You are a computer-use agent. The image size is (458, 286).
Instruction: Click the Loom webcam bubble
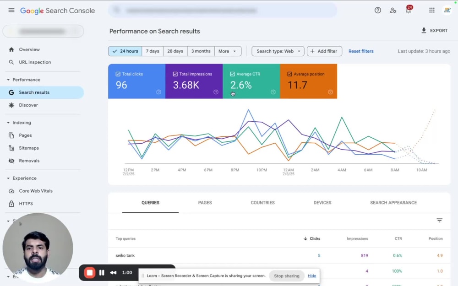[38, 248]
